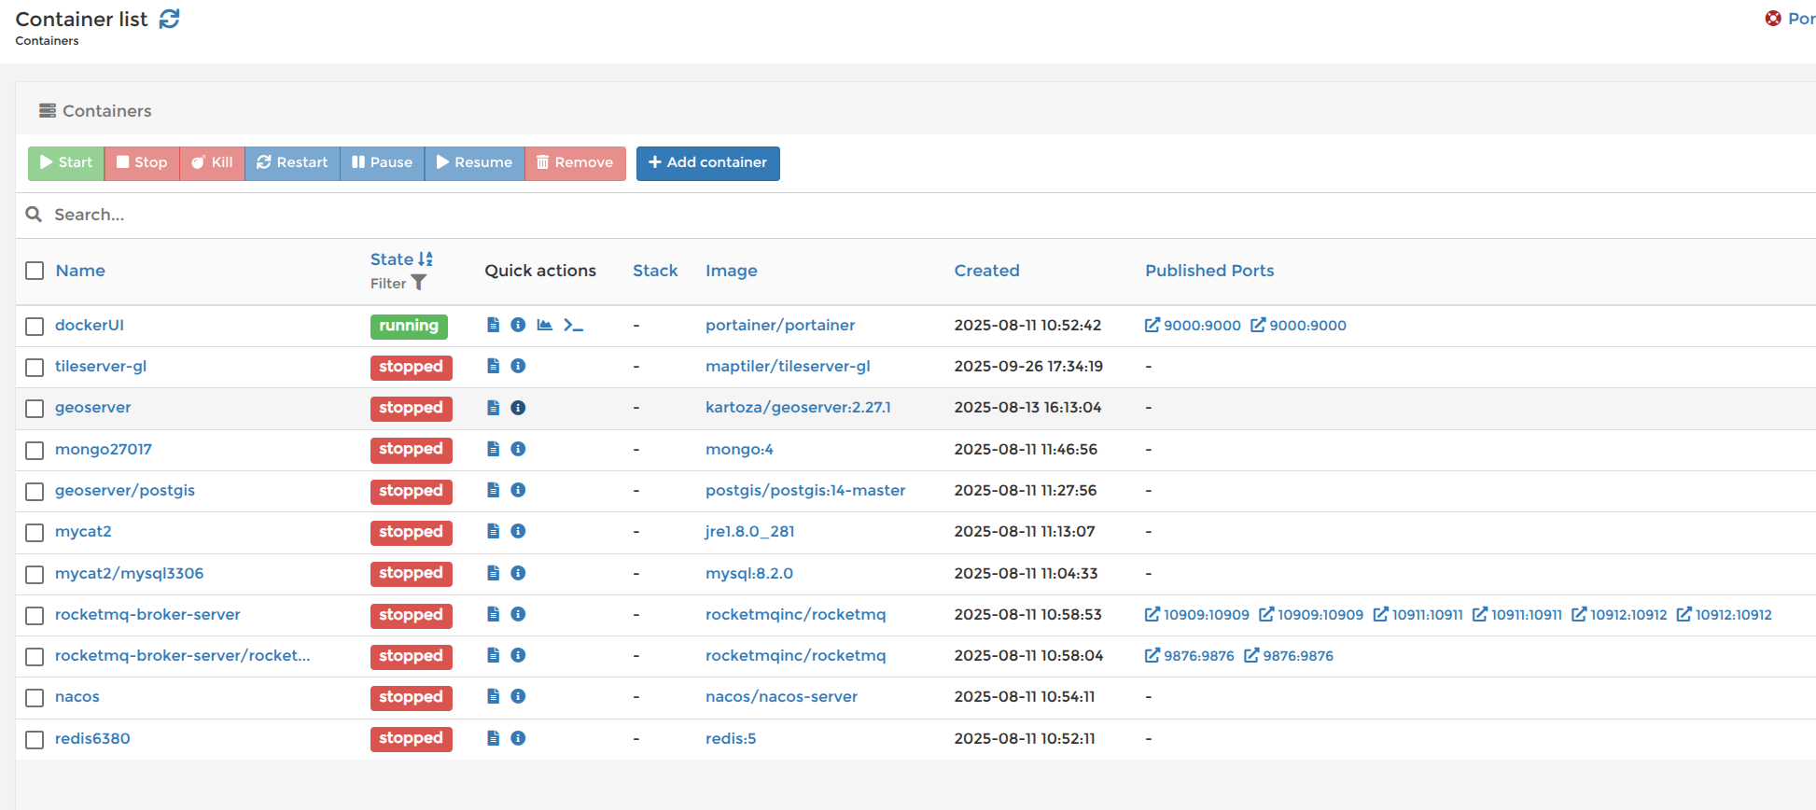
Task: Open inspect icon for mycat2/mysql3306 row
Action: (518, 573)
